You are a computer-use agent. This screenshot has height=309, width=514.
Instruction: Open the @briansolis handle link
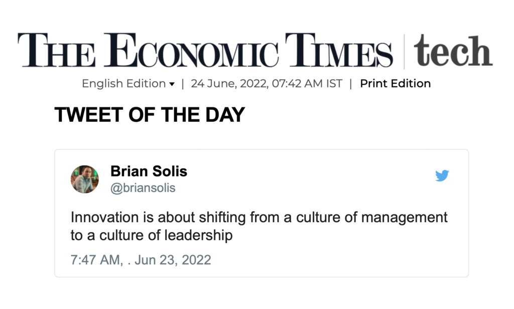point(143,188)
